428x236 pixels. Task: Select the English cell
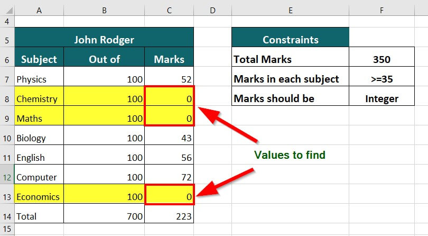click(x=39, y=155)
